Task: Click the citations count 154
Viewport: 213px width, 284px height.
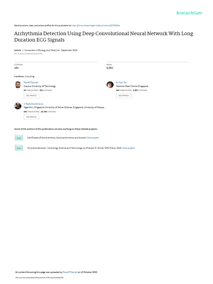Action: pyautogui.click(x=16, y=68)
